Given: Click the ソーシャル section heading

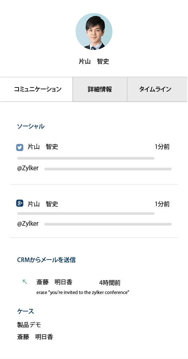Looking at the screenshot, I should (x=31, y=126).
